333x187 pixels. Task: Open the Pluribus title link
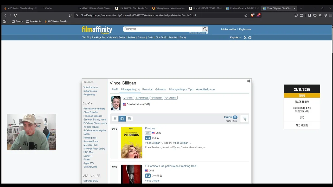coord(150,129)
